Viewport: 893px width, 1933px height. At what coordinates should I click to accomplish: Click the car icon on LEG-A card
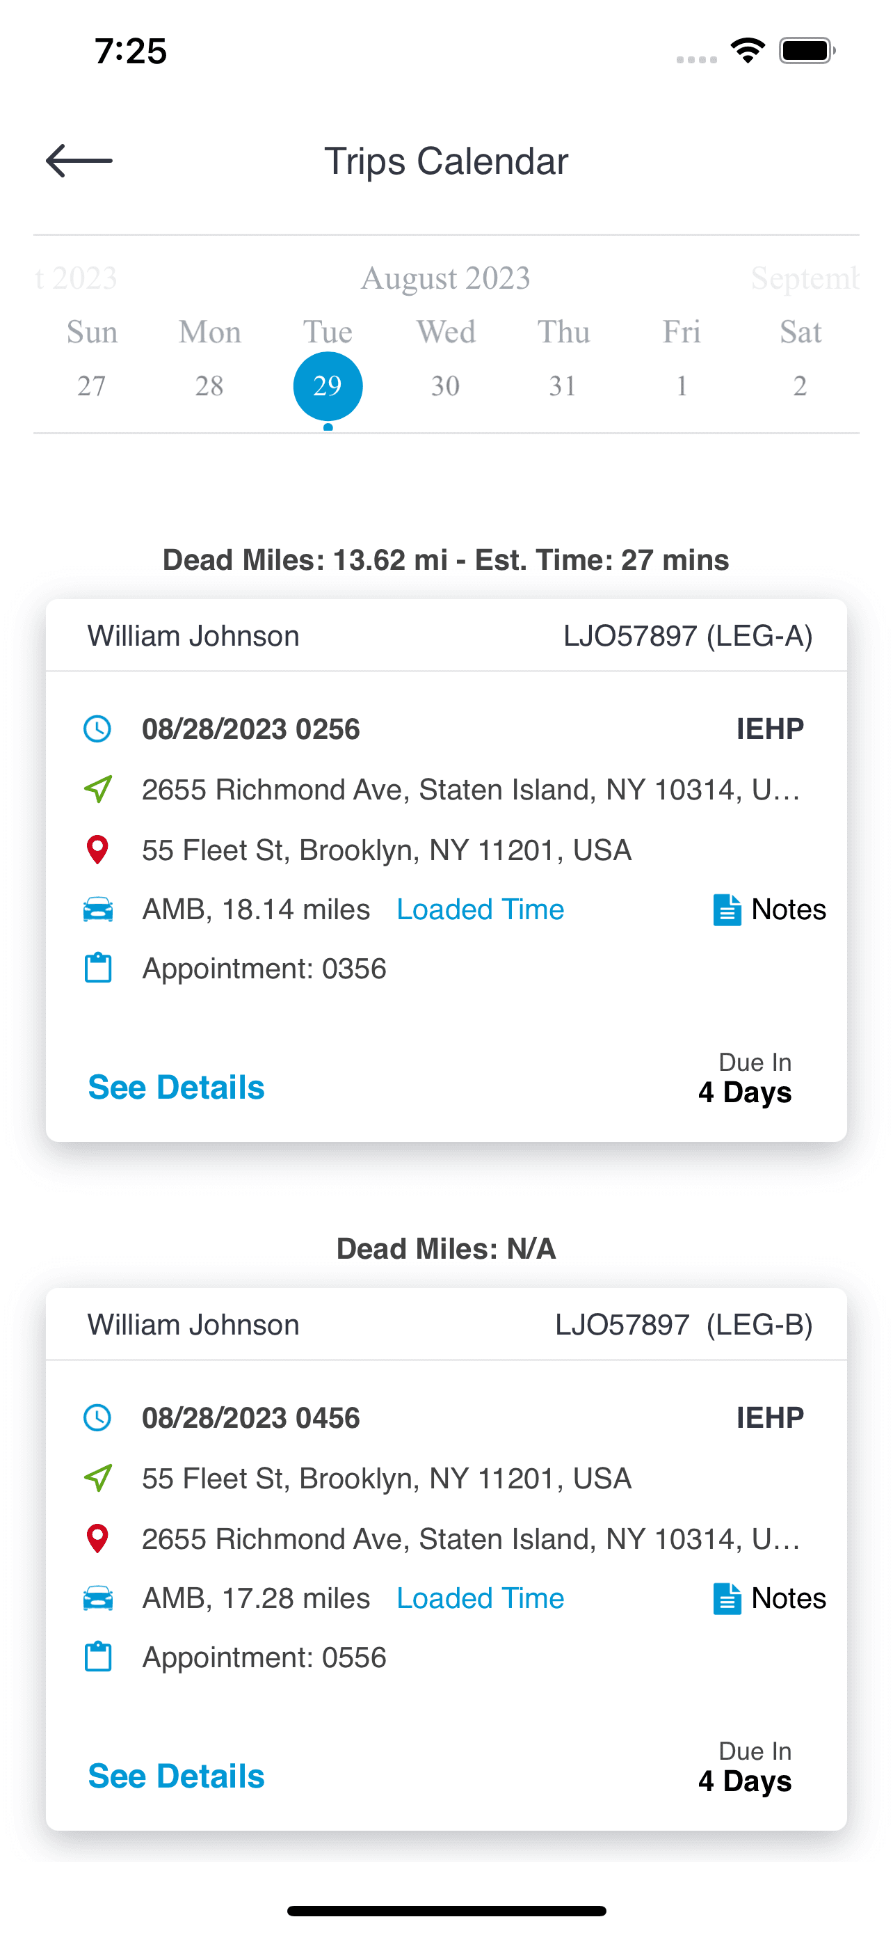(x=97, y=909)
